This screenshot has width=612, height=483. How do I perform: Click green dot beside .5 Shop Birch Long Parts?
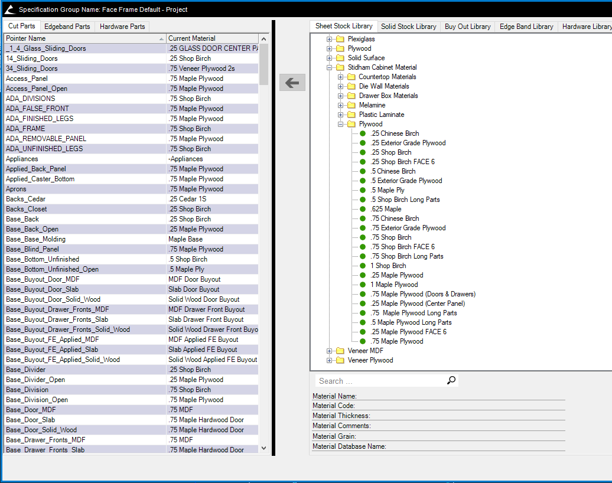coord(363,200)
